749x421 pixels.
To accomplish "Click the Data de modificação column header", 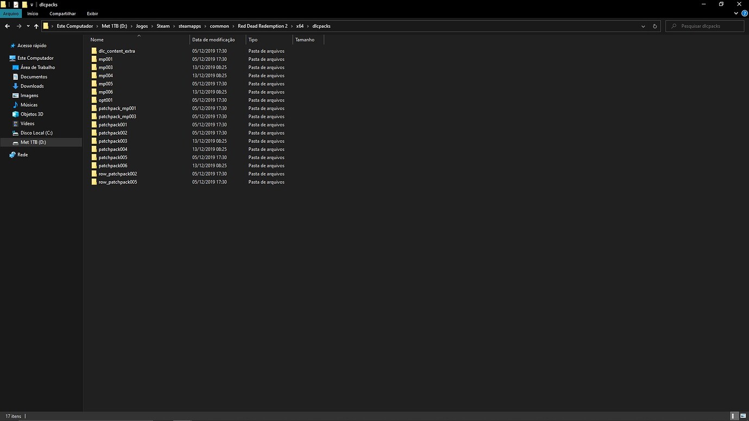I will 215,40.
